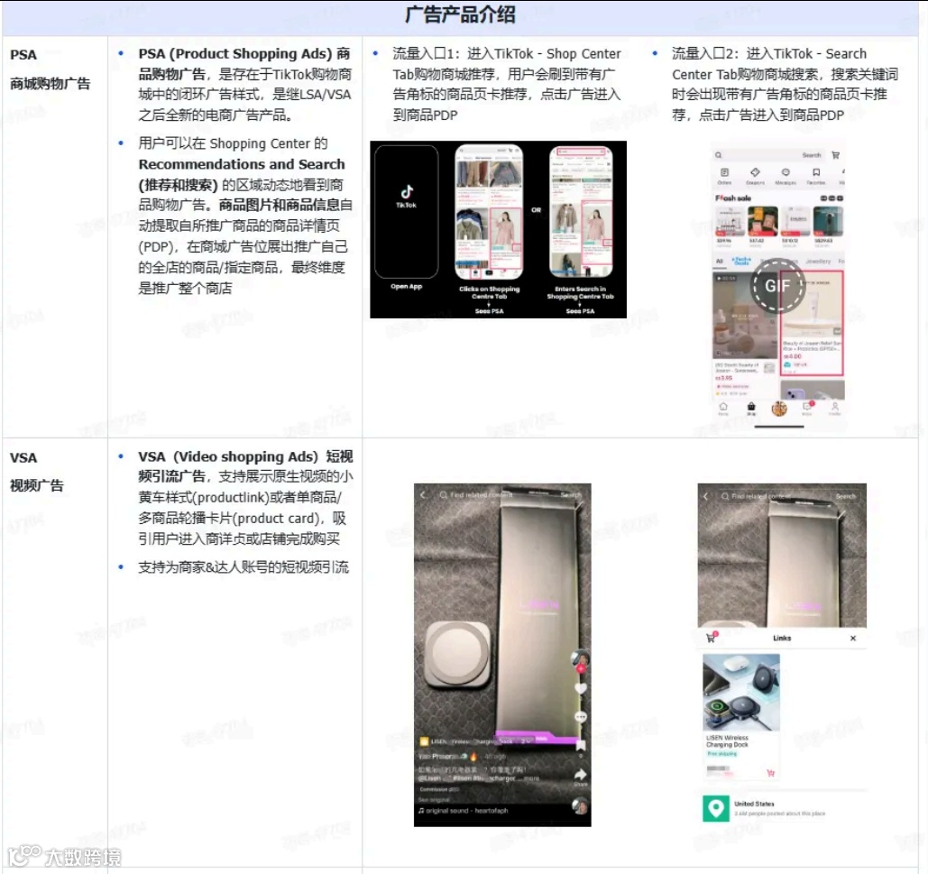Click the middle phone in black PSA flow
Screen dimensions: 928x874
[489, 213]
